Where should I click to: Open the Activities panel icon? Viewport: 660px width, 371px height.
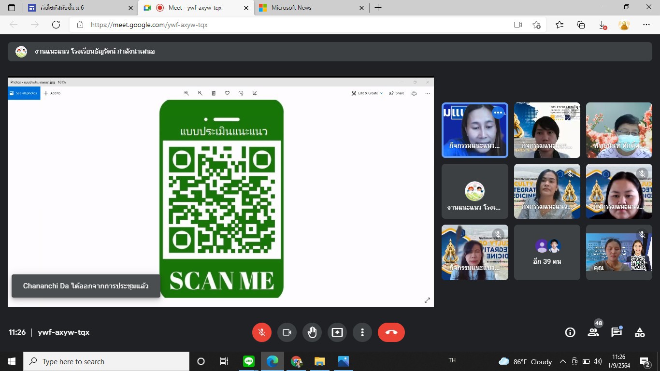pyautogui.click(x=640, y=332)
